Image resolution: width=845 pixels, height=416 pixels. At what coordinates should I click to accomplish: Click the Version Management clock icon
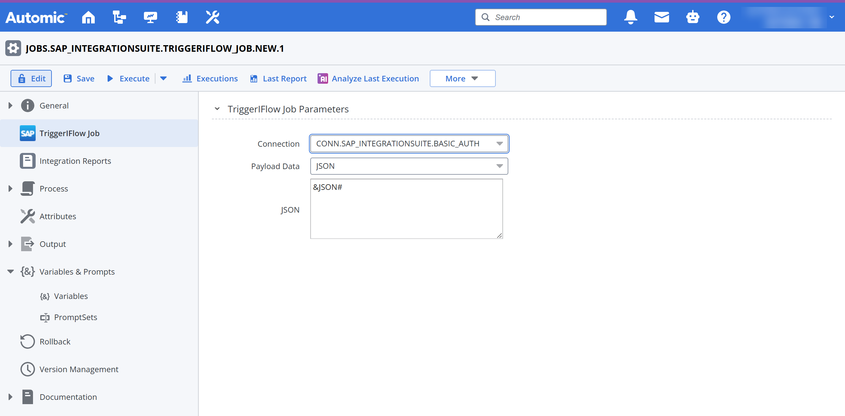point(28,369)
